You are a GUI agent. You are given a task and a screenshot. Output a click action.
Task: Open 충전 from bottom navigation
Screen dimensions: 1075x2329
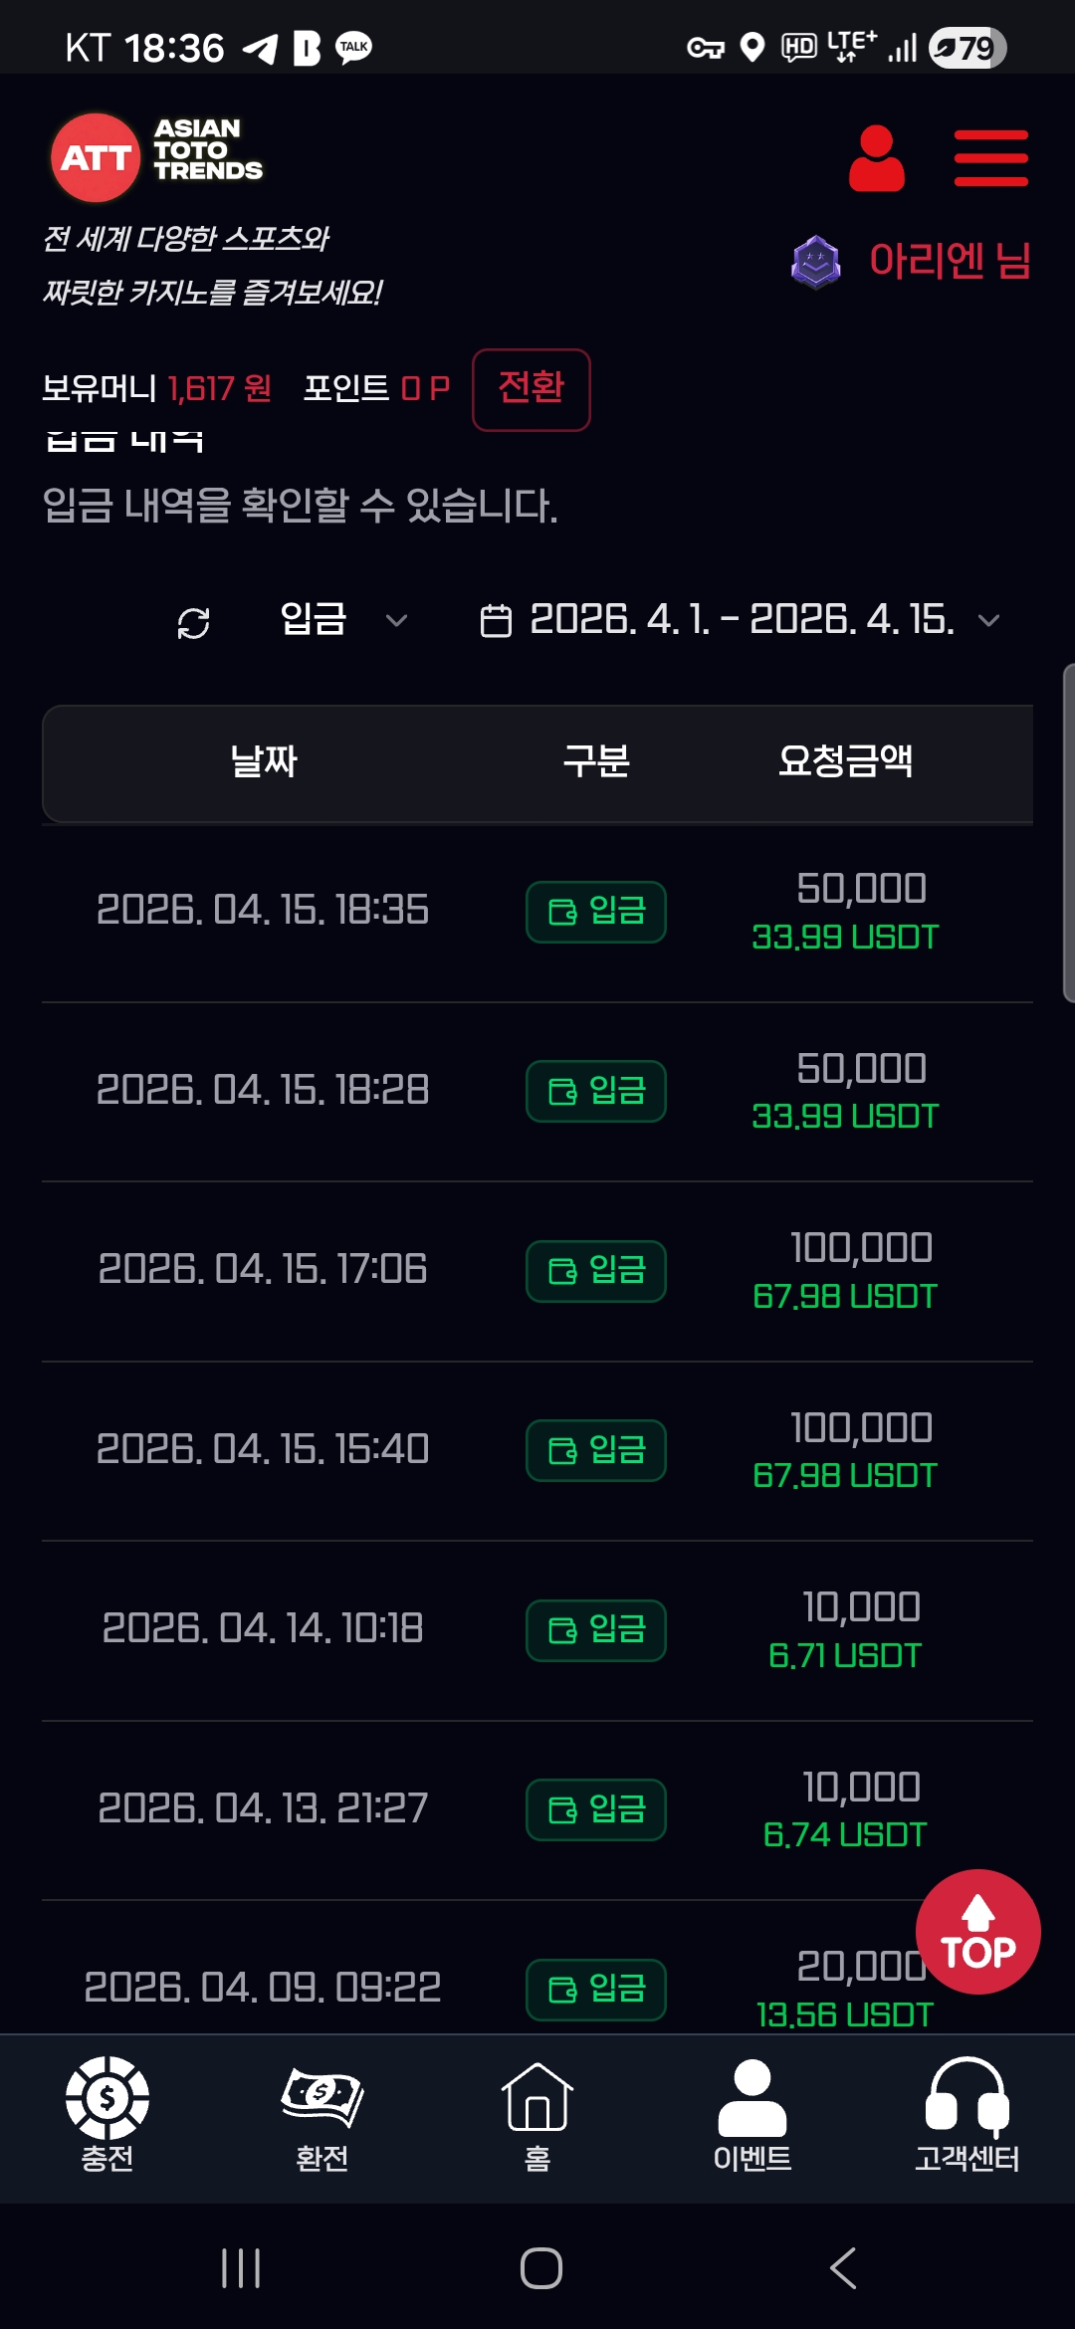(107, 2113)
